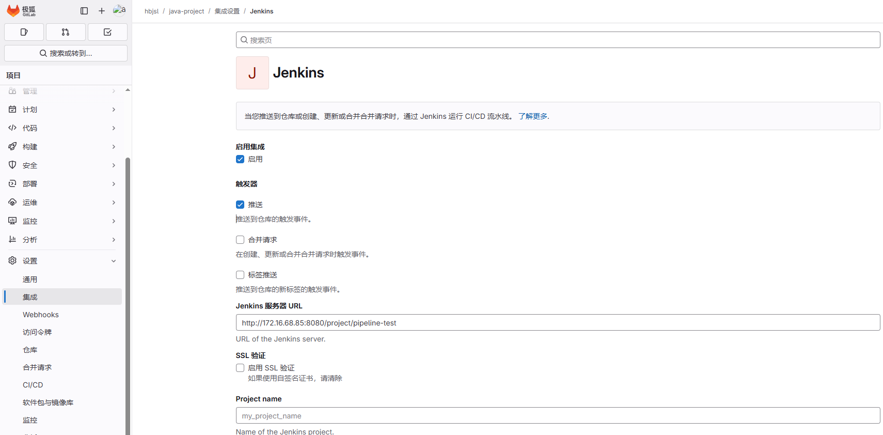Image resolution: width=883 pixels, height=435 pixels.
Task: Uncheck the 启用 integration checkbox
Action: coord(240,159)
